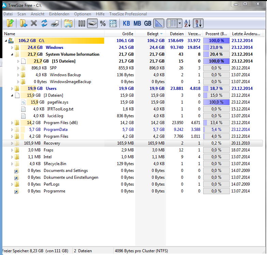Toggle automatic units triangle ruler icon
Screen dimensions: 267x255
158,23
